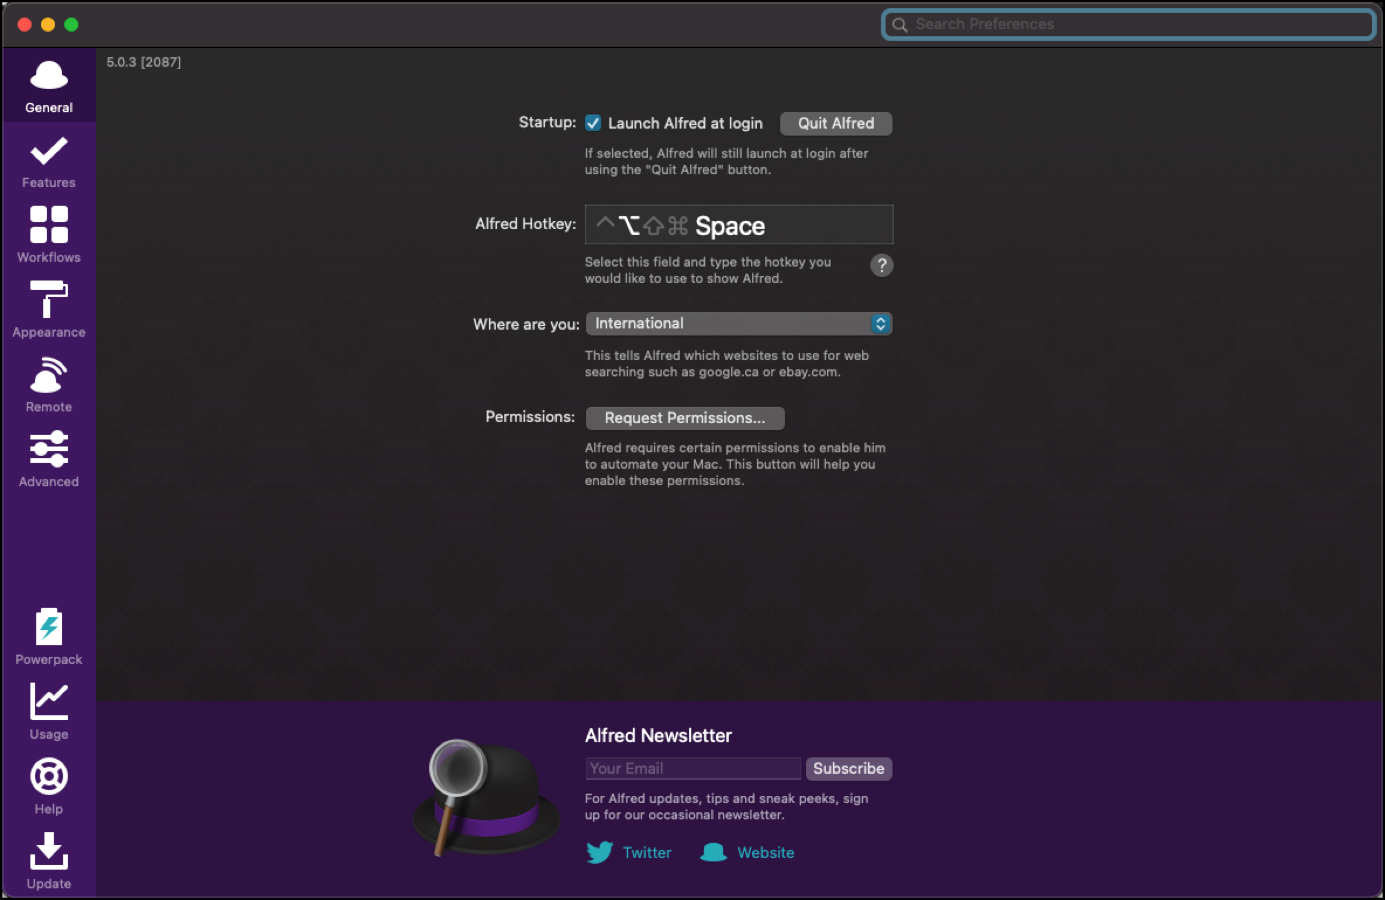View the Usage chart section
Viewport: 1385px width, 900px height.
(x=49, y=712)
